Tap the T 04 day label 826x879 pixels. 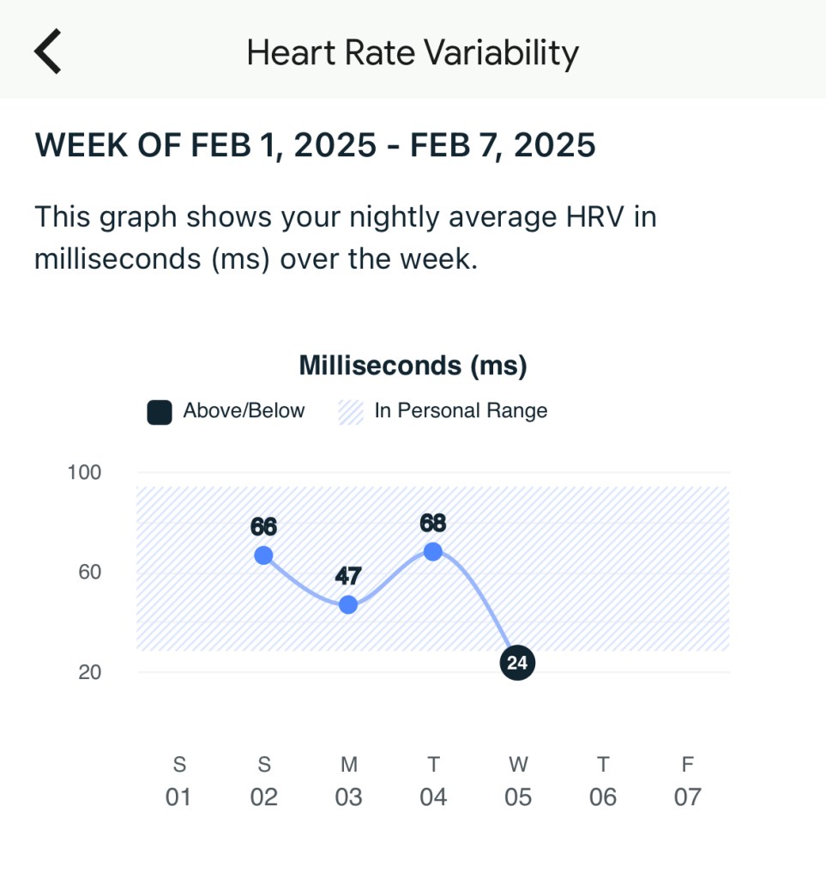tap(433, 781)
